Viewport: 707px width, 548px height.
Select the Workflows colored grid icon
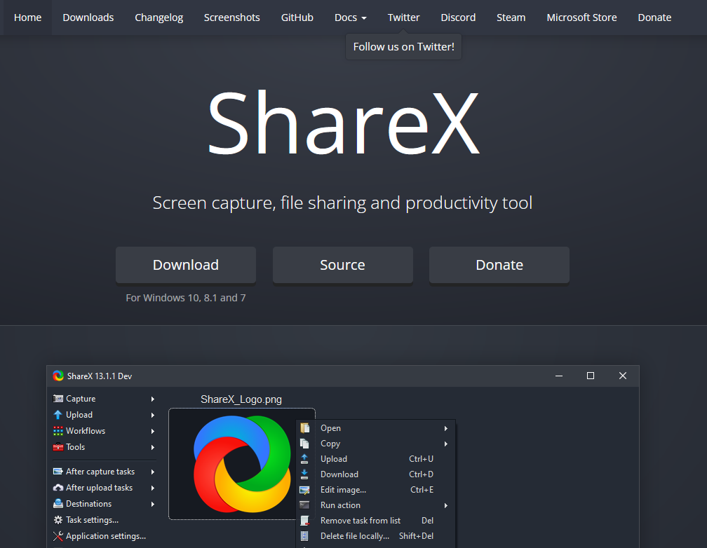click(58, 431)
